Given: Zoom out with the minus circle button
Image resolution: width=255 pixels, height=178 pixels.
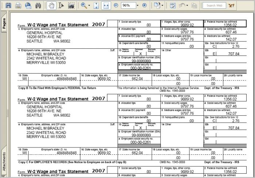Looking at the screenshot, I should pyautogui.click(x=116, y=5).
